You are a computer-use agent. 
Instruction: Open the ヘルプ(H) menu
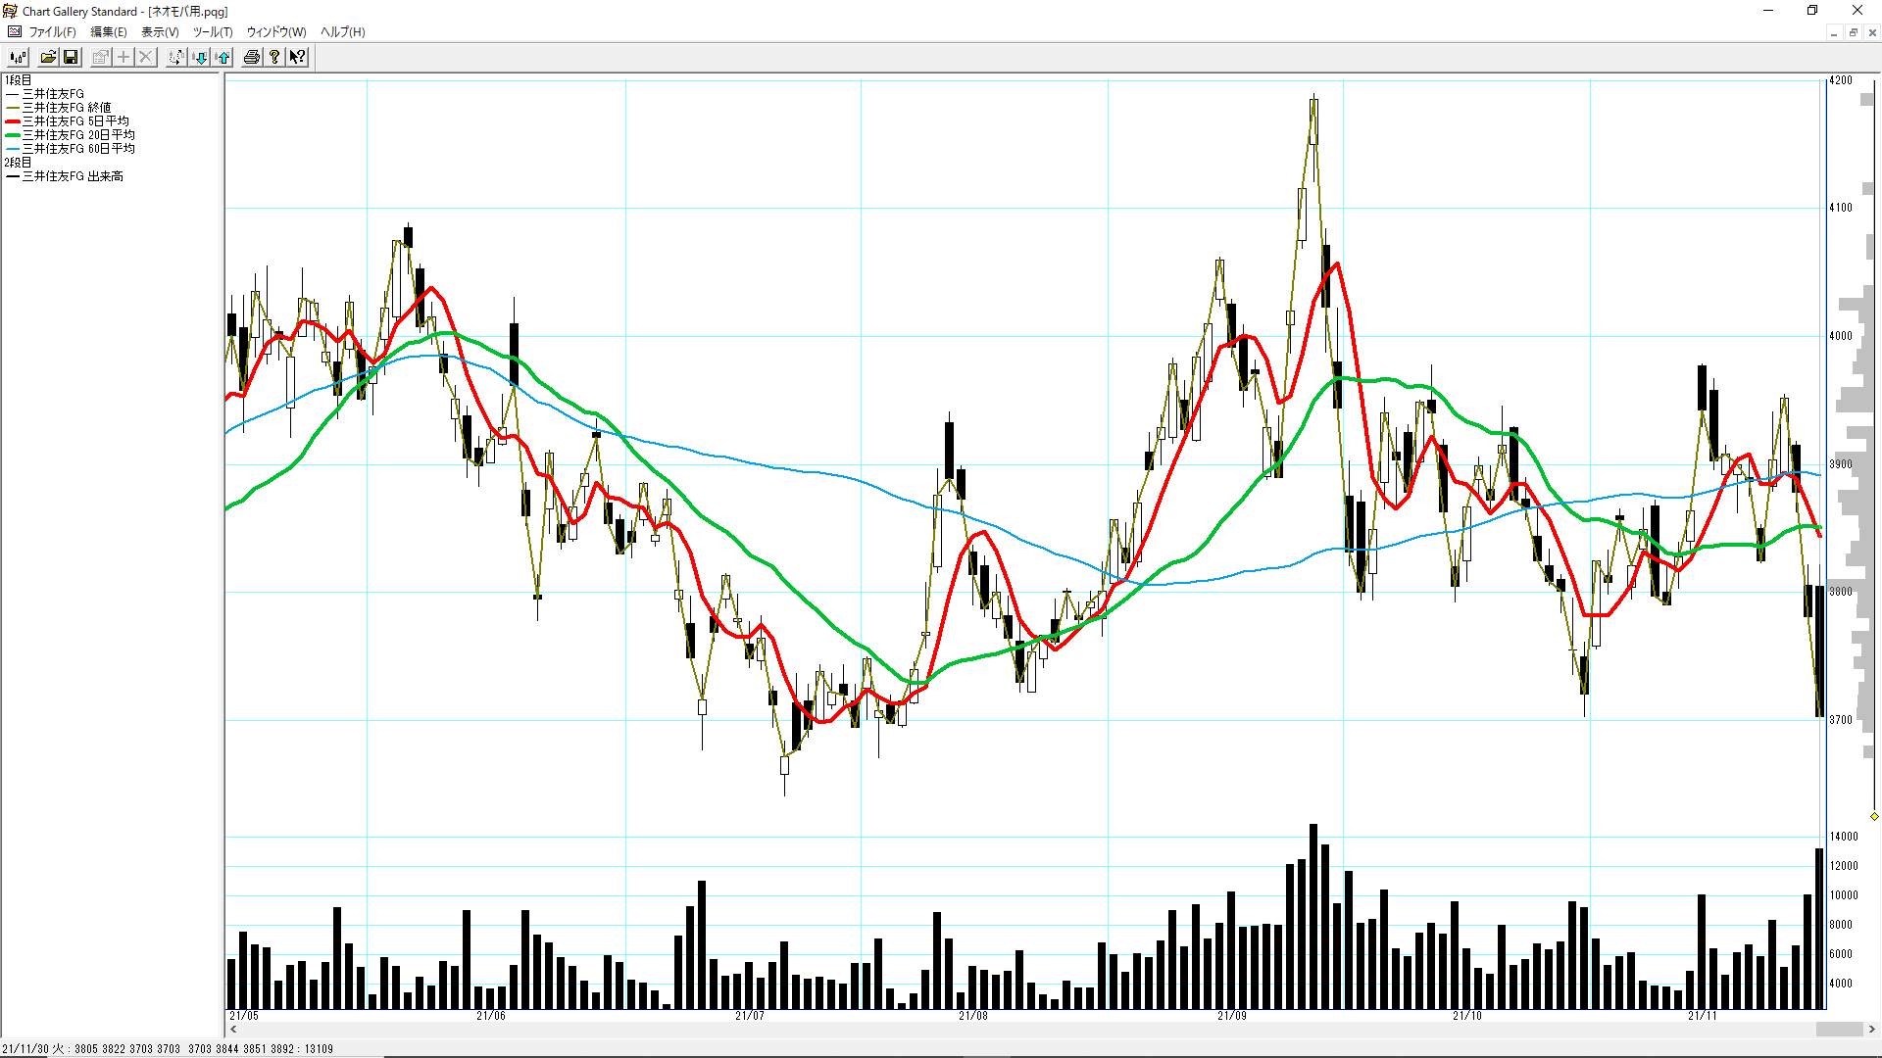343,32
